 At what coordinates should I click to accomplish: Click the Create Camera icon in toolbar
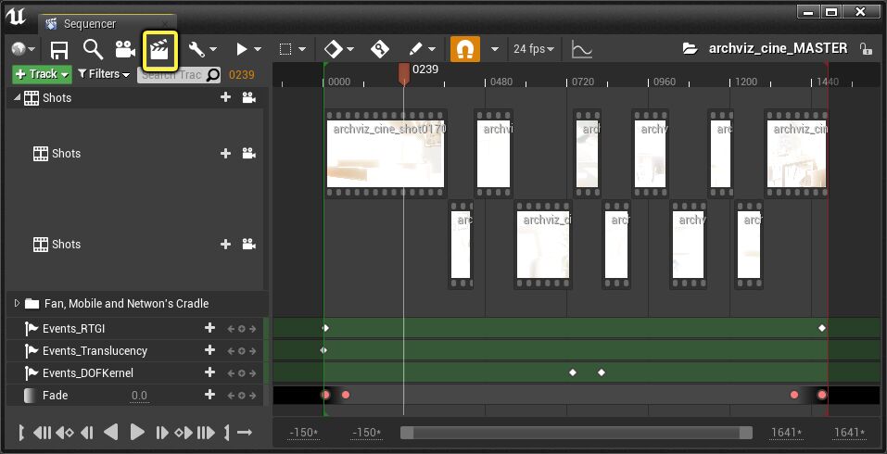coord(124,49)
